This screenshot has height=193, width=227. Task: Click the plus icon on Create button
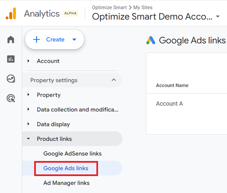36,39
